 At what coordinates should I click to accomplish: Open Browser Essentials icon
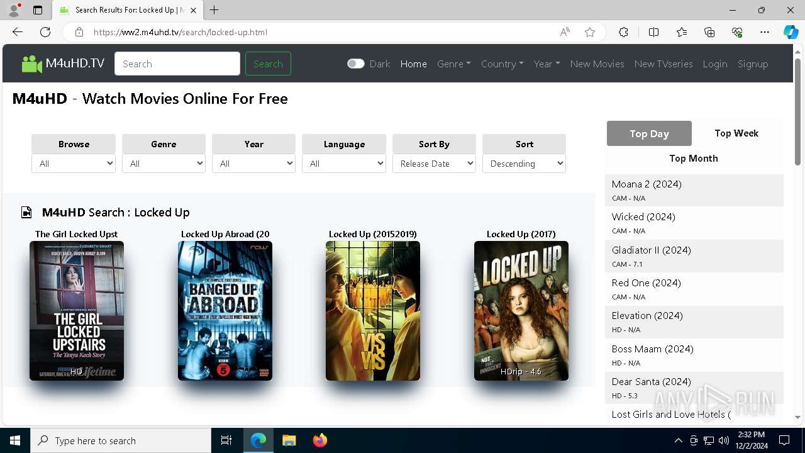737,32
